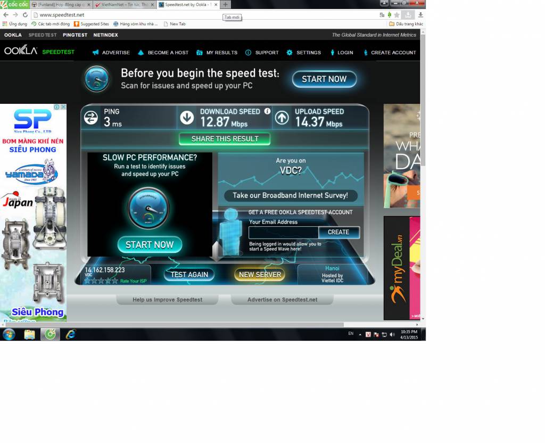
Task: Click SHARE THIS RESULT button
Action: coord(225,139)
